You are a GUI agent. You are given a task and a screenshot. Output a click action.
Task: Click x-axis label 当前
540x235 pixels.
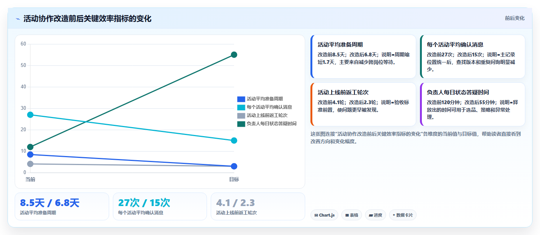(x=30, y=179)
